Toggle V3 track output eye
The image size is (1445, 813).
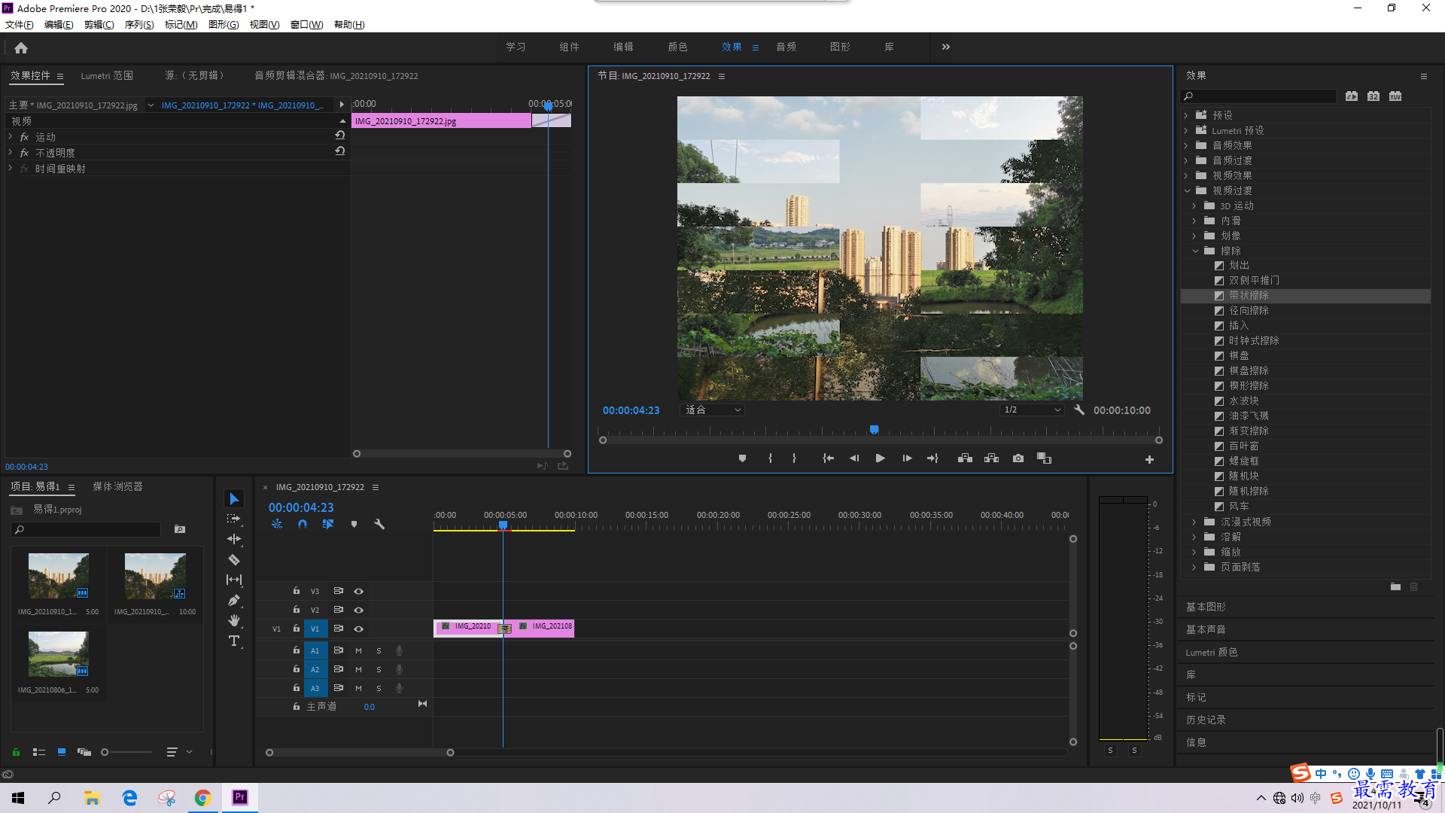coord(359,592)
